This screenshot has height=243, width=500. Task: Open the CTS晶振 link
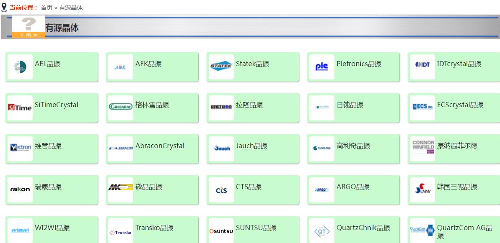tap(249, 187)
